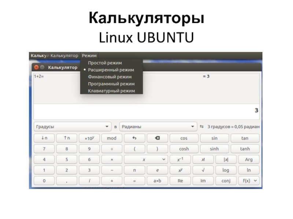
Task: Click the plus + button
Action: [x=112, y=181]
